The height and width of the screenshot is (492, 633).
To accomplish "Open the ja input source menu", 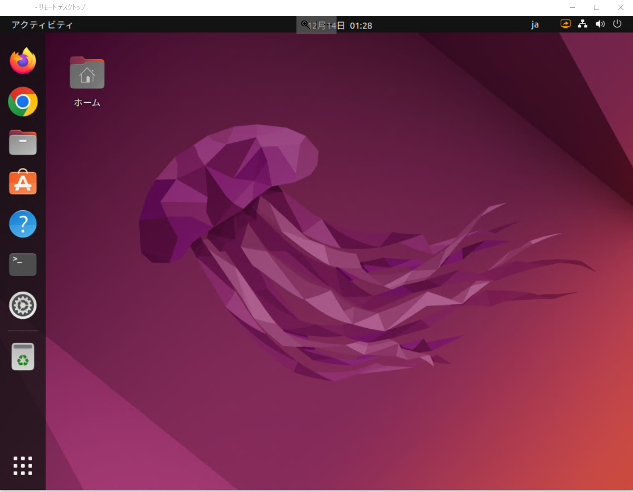I will [535, 25].
